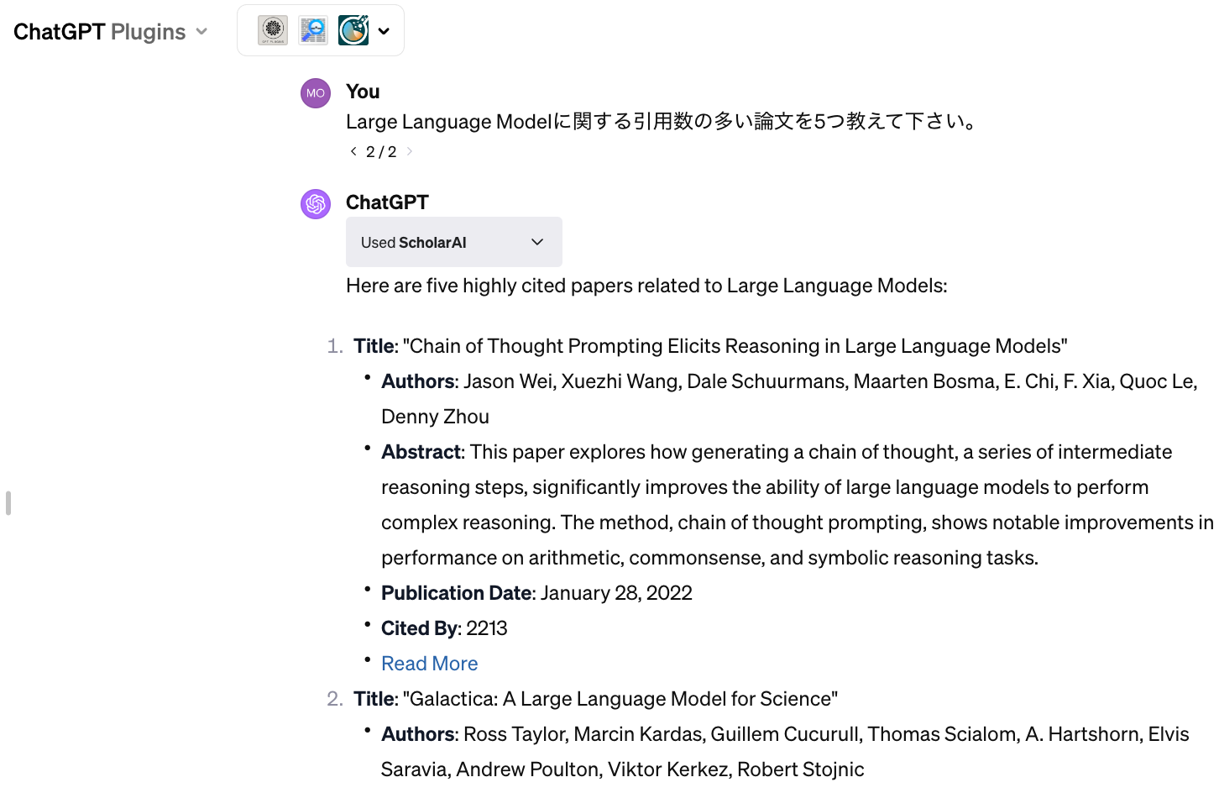Click the Publication Date January 28, 2022 line
The width and height of the screenshot is (1219, 793).
536,593
